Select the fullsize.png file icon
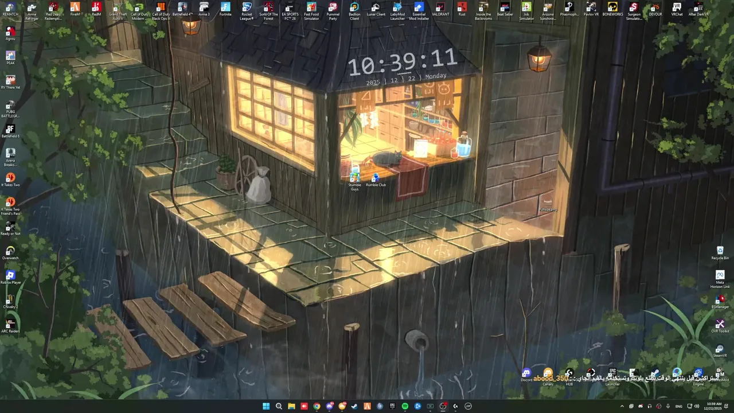The height and width of the screenshot is (413, 734). point(548,205)
